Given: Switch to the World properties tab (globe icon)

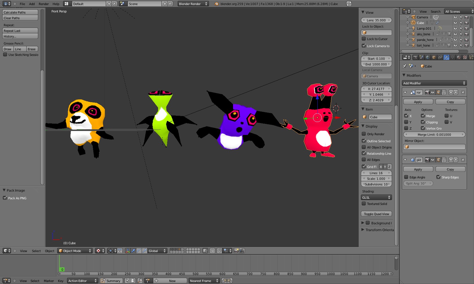Looking at the screenshot, I should (x=428, y=57).
